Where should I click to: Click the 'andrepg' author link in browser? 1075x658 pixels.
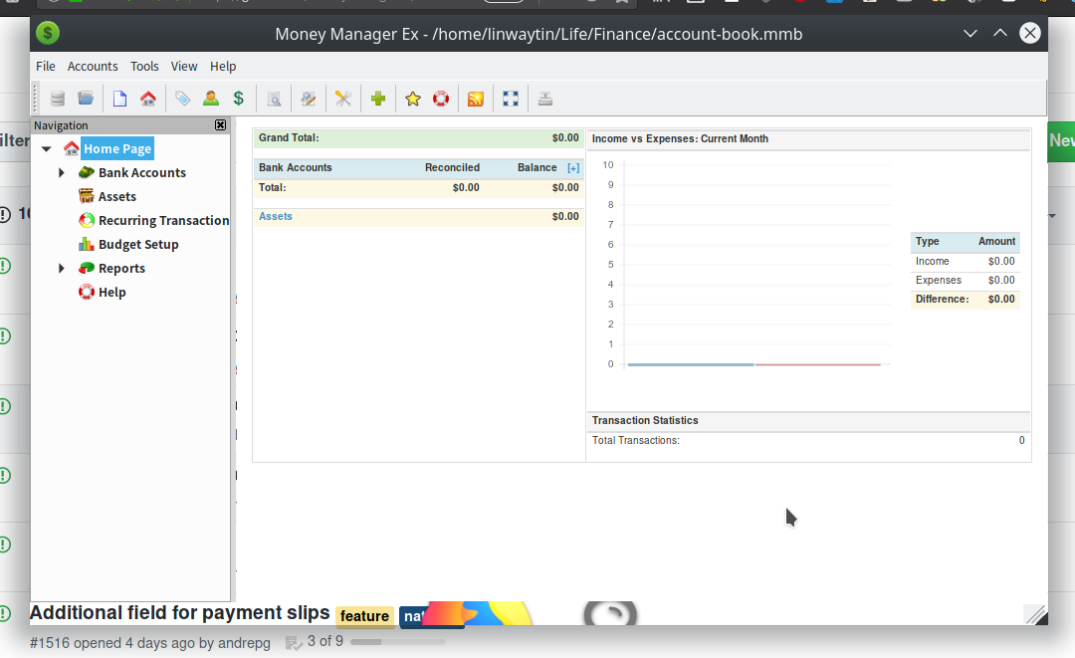pos(244,643)
